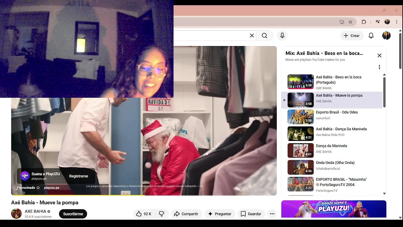403x227 pixels.
Task: Click the magnifier search button
Action: point(264,36)
